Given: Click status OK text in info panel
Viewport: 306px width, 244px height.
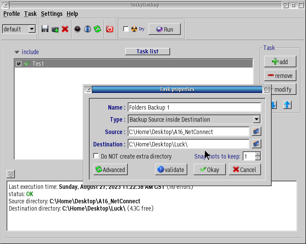Looking at the screenshot, I should pos(30,194).
